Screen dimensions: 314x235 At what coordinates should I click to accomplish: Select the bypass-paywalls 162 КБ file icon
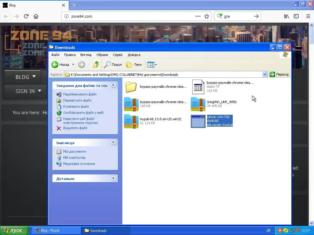tap(198, 87)
